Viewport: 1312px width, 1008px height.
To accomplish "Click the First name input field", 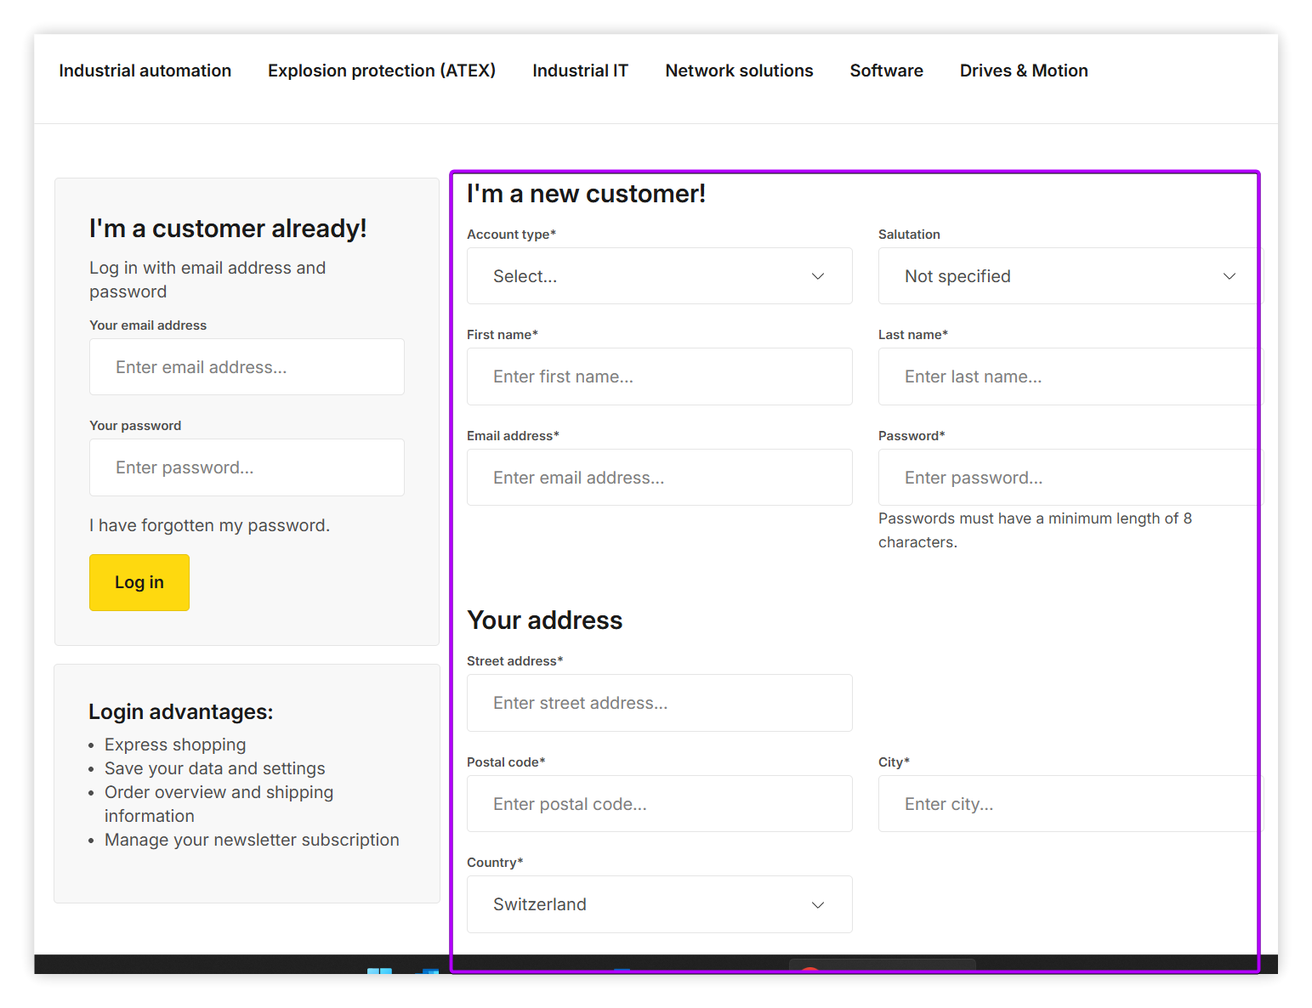I will click(659, 377).
